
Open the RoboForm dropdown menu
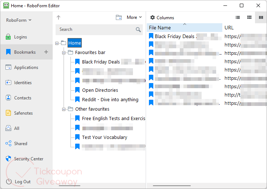pyautogui.click(x=19, y=20)
